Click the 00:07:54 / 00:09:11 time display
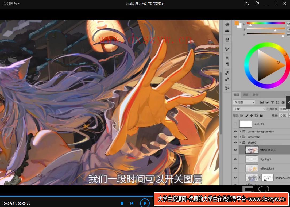This screenshot has height=207, width=290. coord(17,204)
